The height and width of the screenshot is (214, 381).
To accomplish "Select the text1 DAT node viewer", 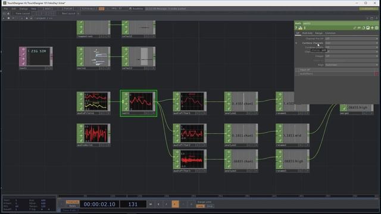I will [x=38, y=56].
